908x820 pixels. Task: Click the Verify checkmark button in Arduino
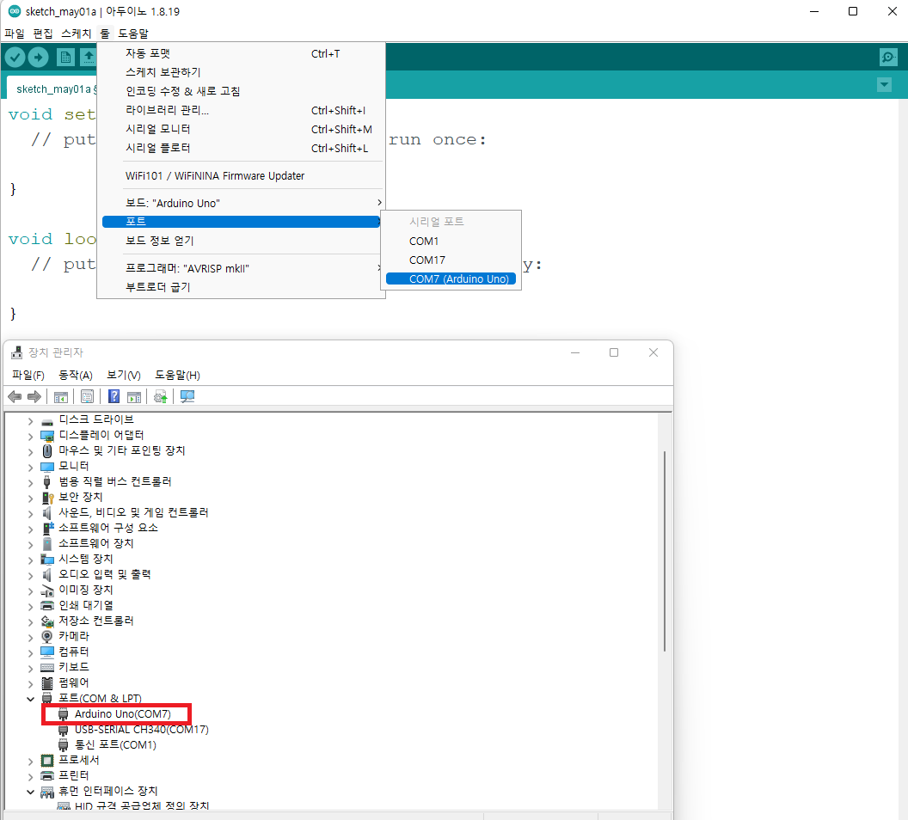pos(15,58)
